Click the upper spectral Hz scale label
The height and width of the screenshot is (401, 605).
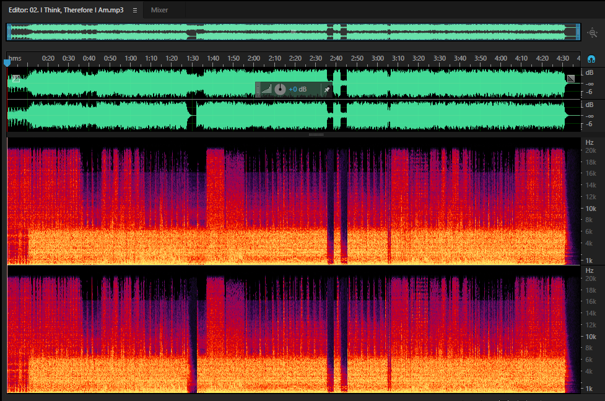click(589, 142)
